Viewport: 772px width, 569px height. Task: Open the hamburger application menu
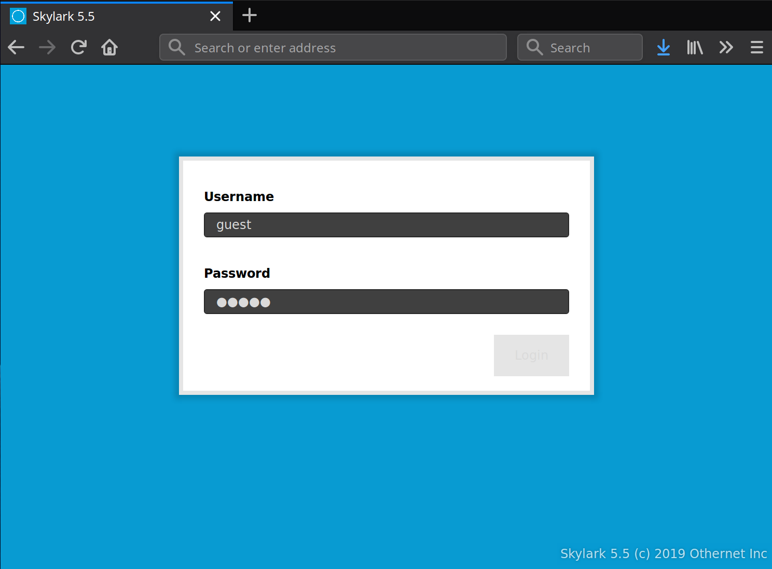pos(757,48)
